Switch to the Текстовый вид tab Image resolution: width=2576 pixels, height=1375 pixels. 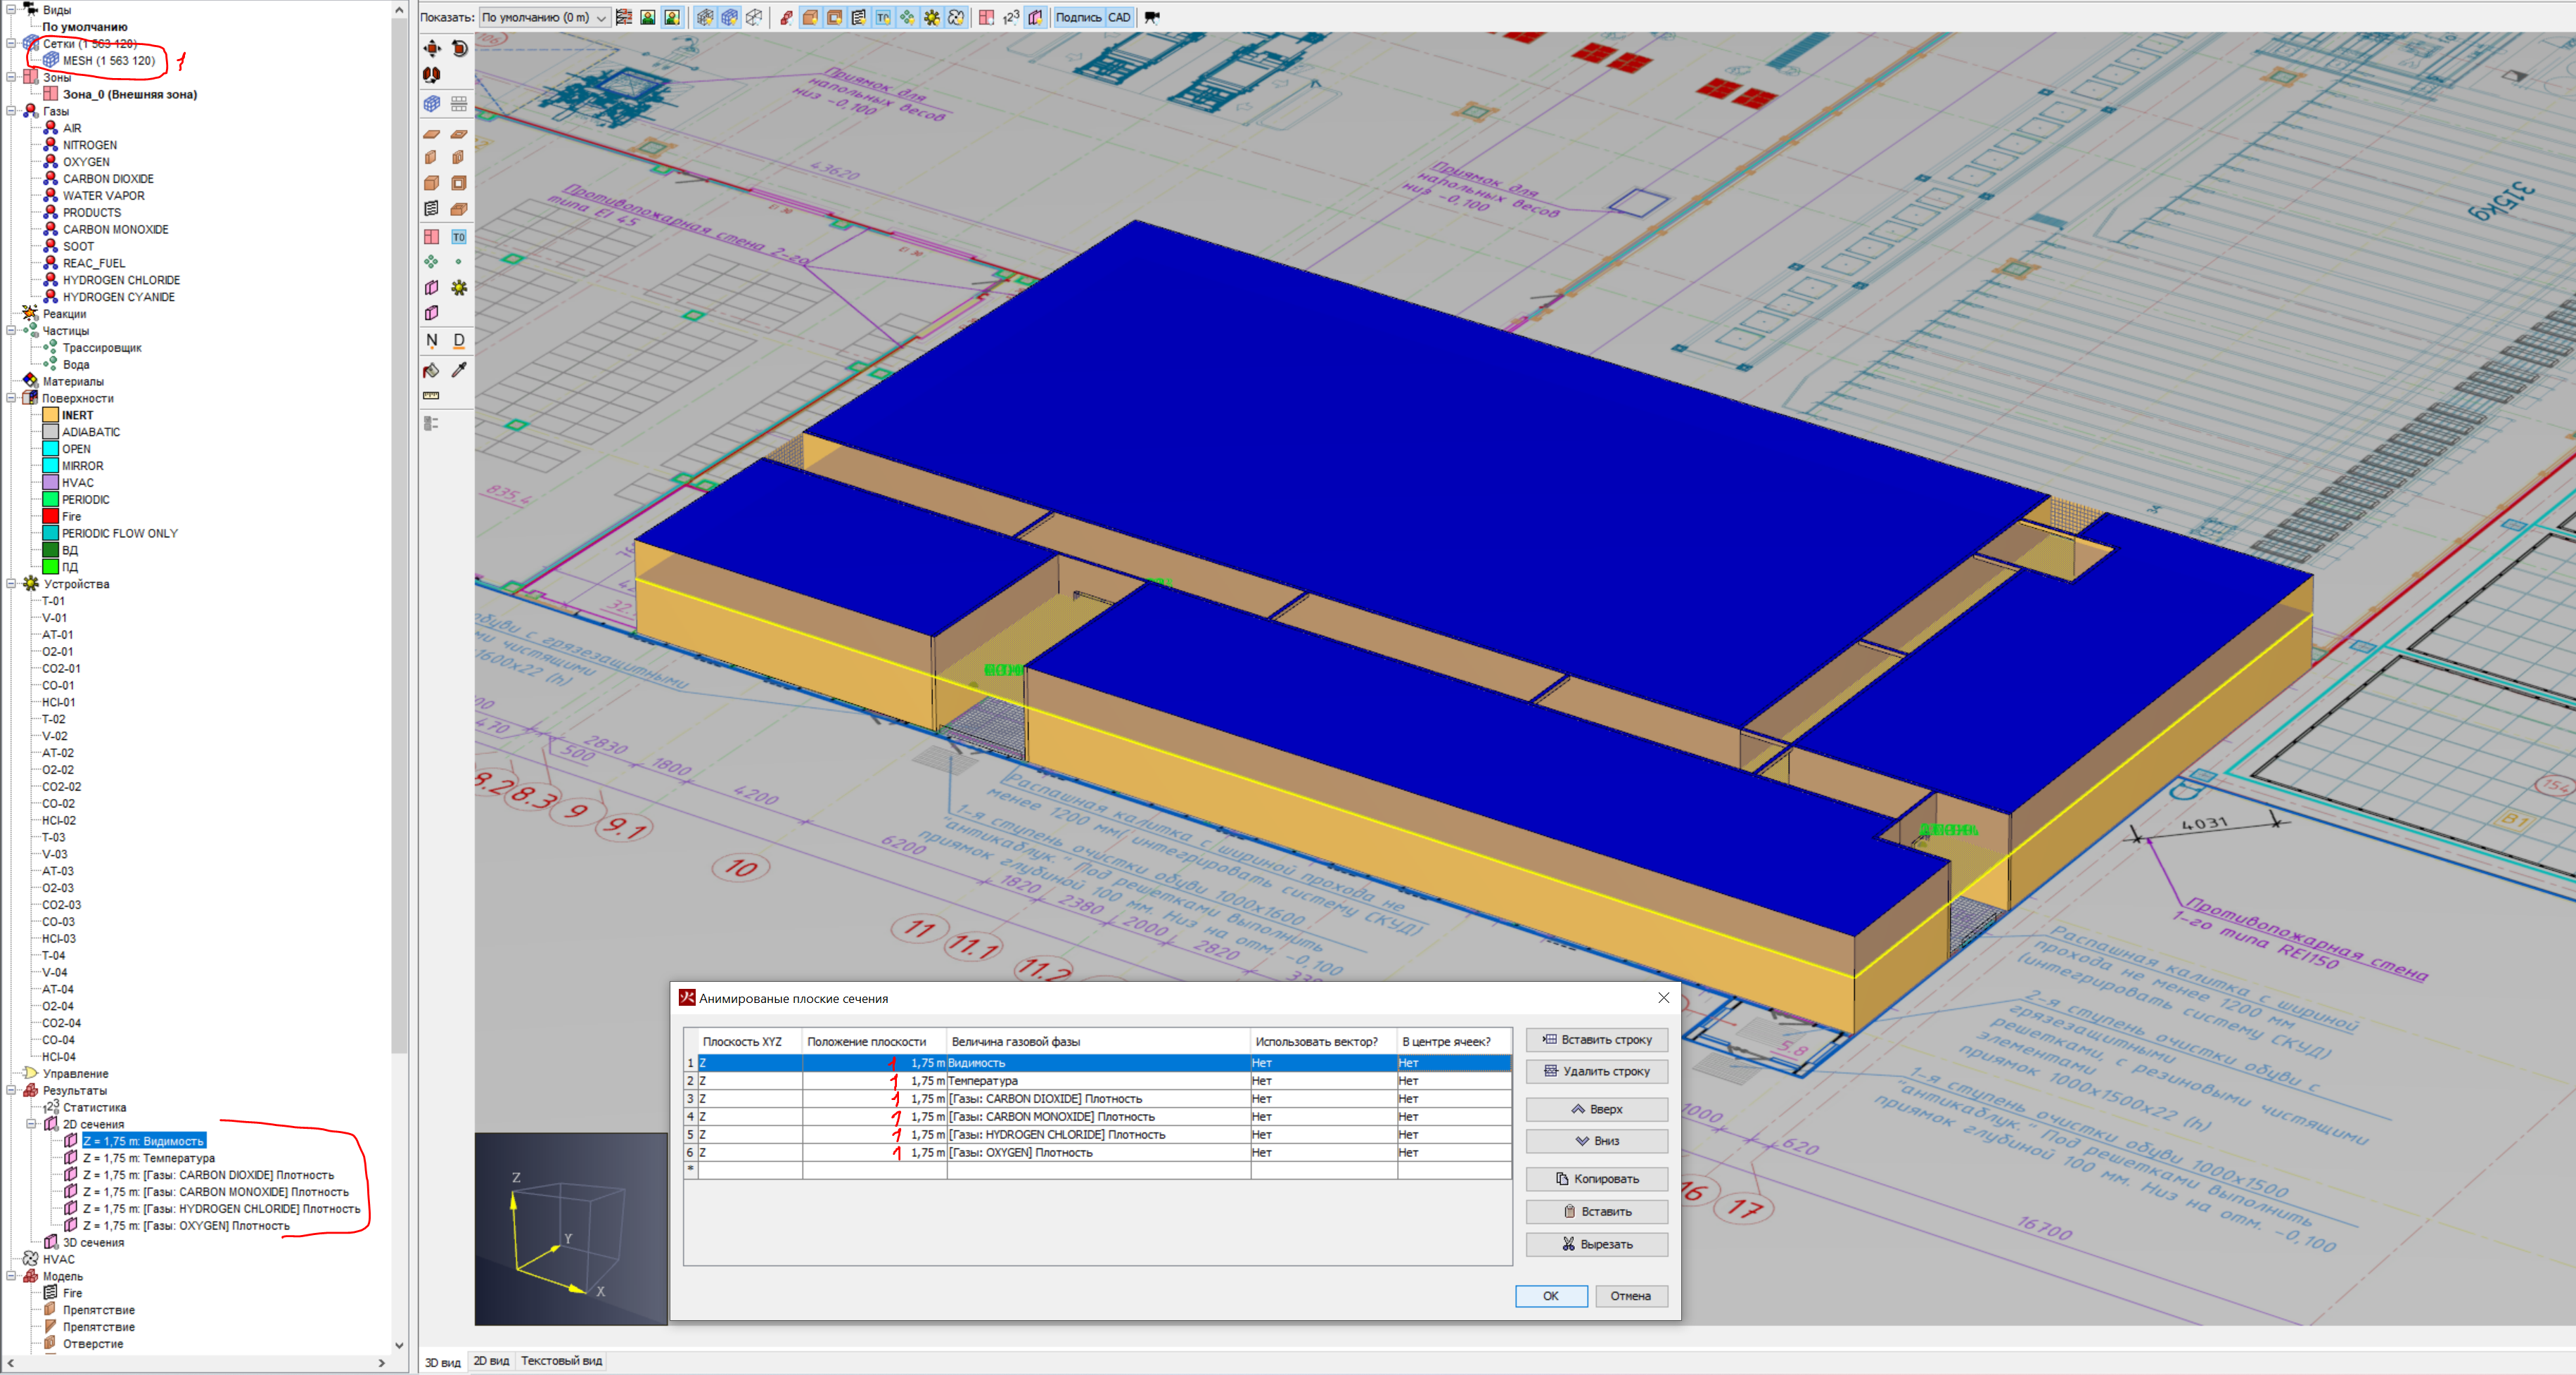click(561, 1361)
